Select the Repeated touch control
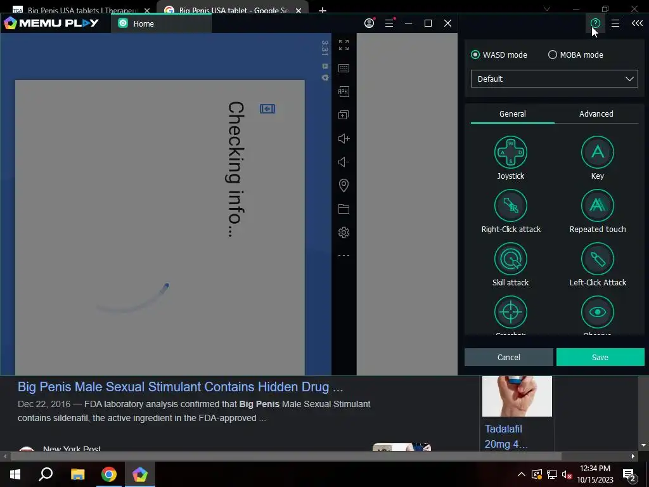Screen dimensions: 649x487 point(597,206)
